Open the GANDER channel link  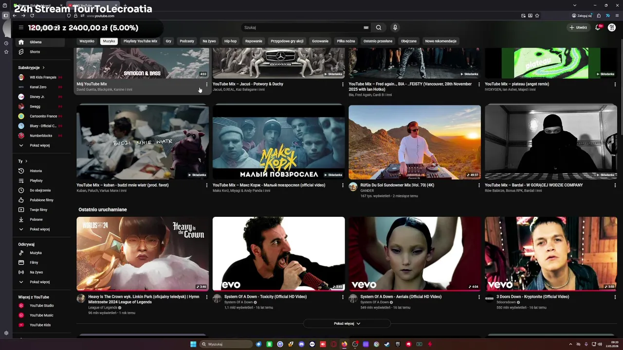pyautogui.click(x=367, y=191)
